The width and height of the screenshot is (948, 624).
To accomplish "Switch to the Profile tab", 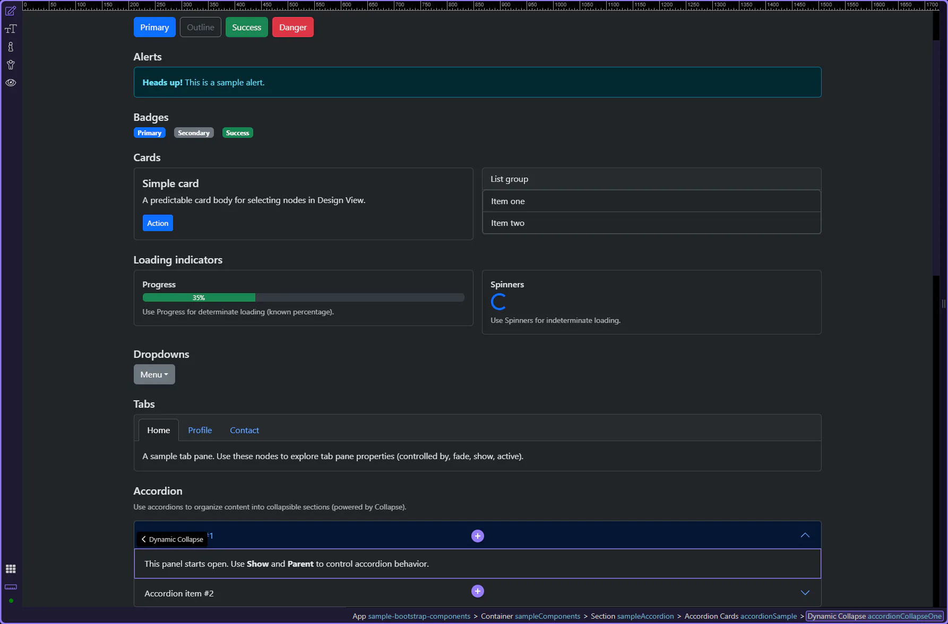I will coord(200,430).
